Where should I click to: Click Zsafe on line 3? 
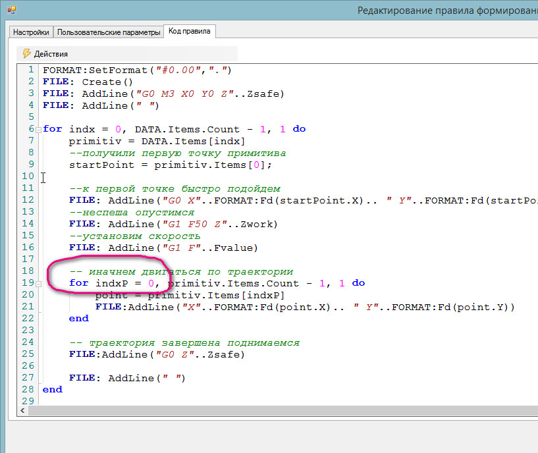pyautogui.click(x=263, y=93)
